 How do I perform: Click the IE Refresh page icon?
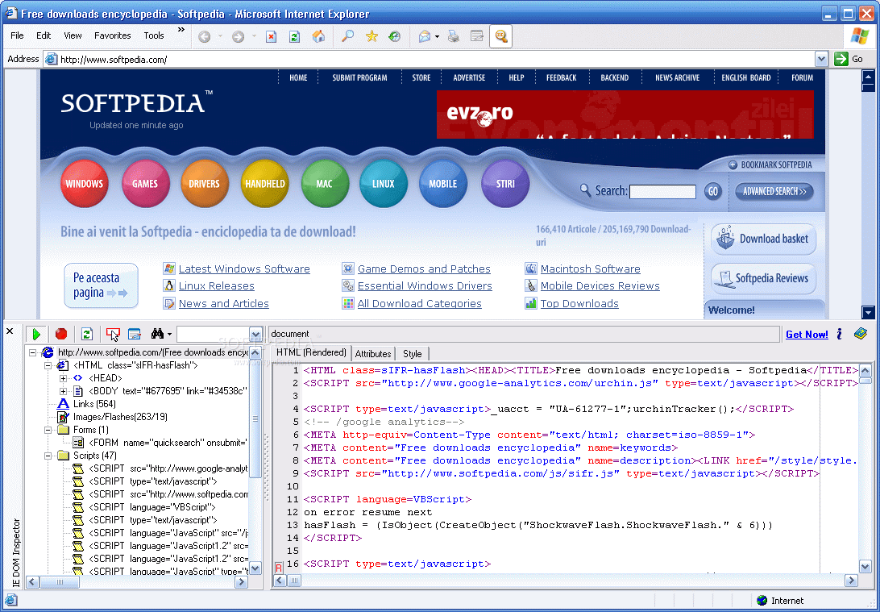294,36
